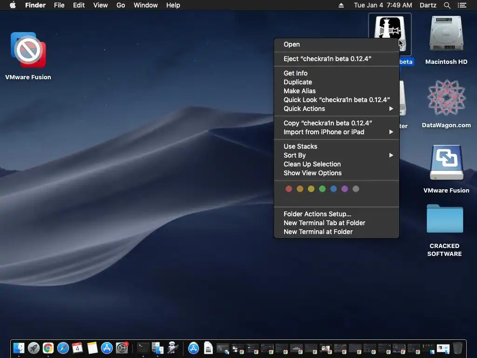Viewport: 477px width, 358px height.
Task: Apply the red color tag
Action: point(289,189)
